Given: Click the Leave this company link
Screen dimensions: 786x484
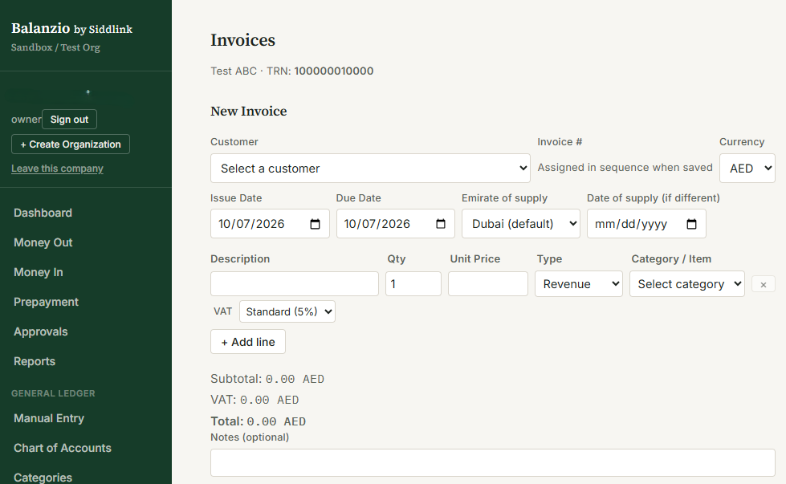Looking at the screenshot, I should click(x=57, y=169).
